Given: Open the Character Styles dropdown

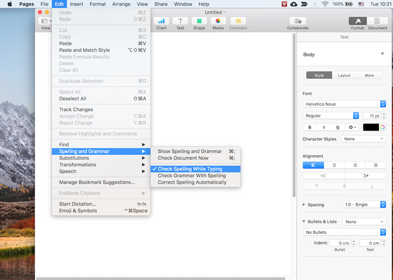Looking at the screenshot, I should 363,139.
